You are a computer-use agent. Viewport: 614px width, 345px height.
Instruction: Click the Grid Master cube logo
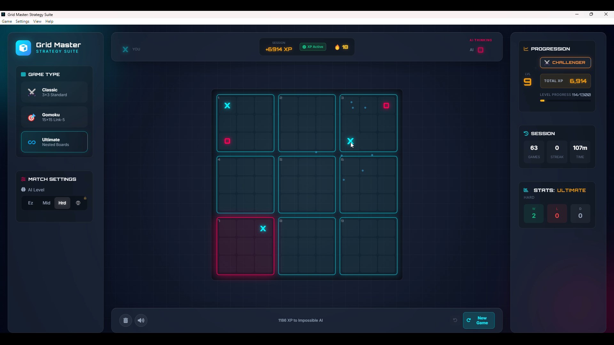click(23, 48)
